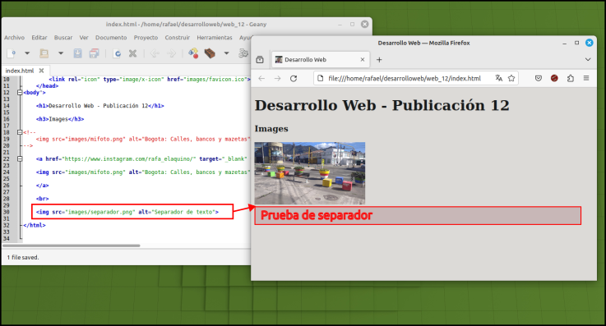Click the Open file folder icon in Geany
606x326 pixels.
click(44, 53)
